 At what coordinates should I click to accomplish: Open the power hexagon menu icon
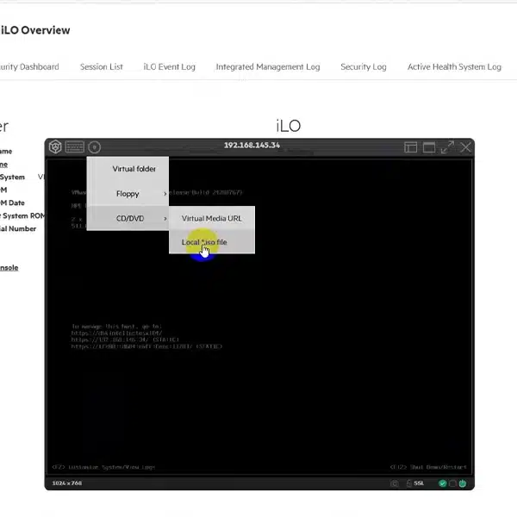pos(55,146)
